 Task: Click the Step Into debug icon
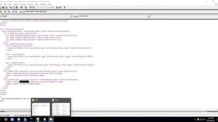(x=41, y=7)
